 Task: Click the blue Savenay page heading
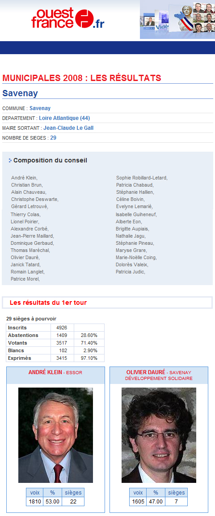click(20, 94)
